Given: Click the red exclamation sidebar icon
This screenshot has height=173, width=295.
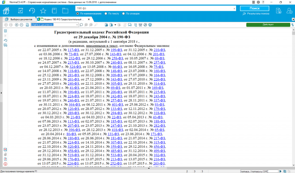Looking at the screenshot, I should [x=5, y=159].
